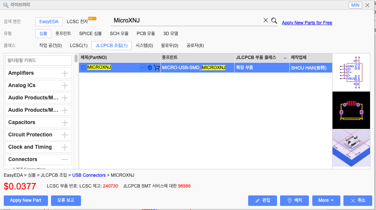Expand the Amplifiers category
The width and height of the screenshot is (376, 210).
pyautogui.click(x=65, y=73)
